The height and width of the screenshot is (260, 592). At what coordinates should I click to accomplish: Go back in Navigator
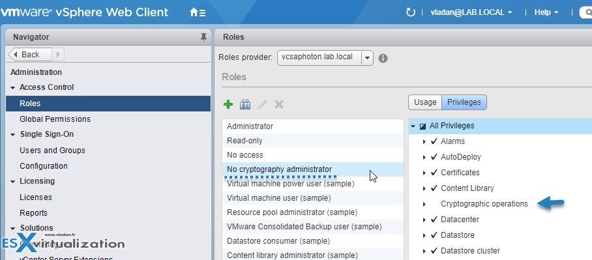coord(29,54)
